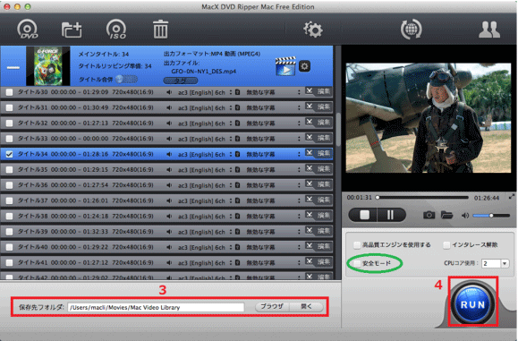
Task: Expand preview to fullscreen
Action: [x=512, y=196]
